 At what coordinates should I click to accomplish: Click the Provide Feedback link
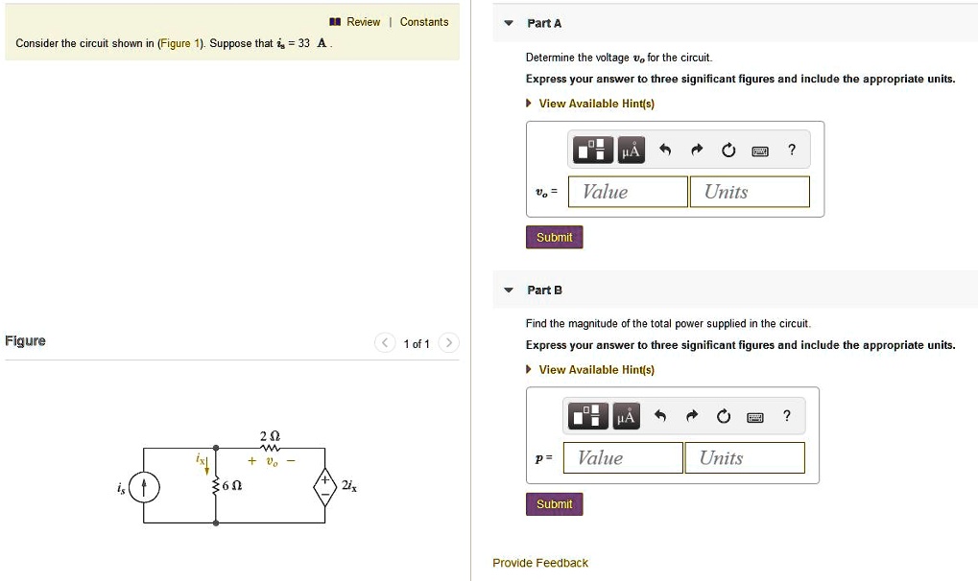pos(539,563)
